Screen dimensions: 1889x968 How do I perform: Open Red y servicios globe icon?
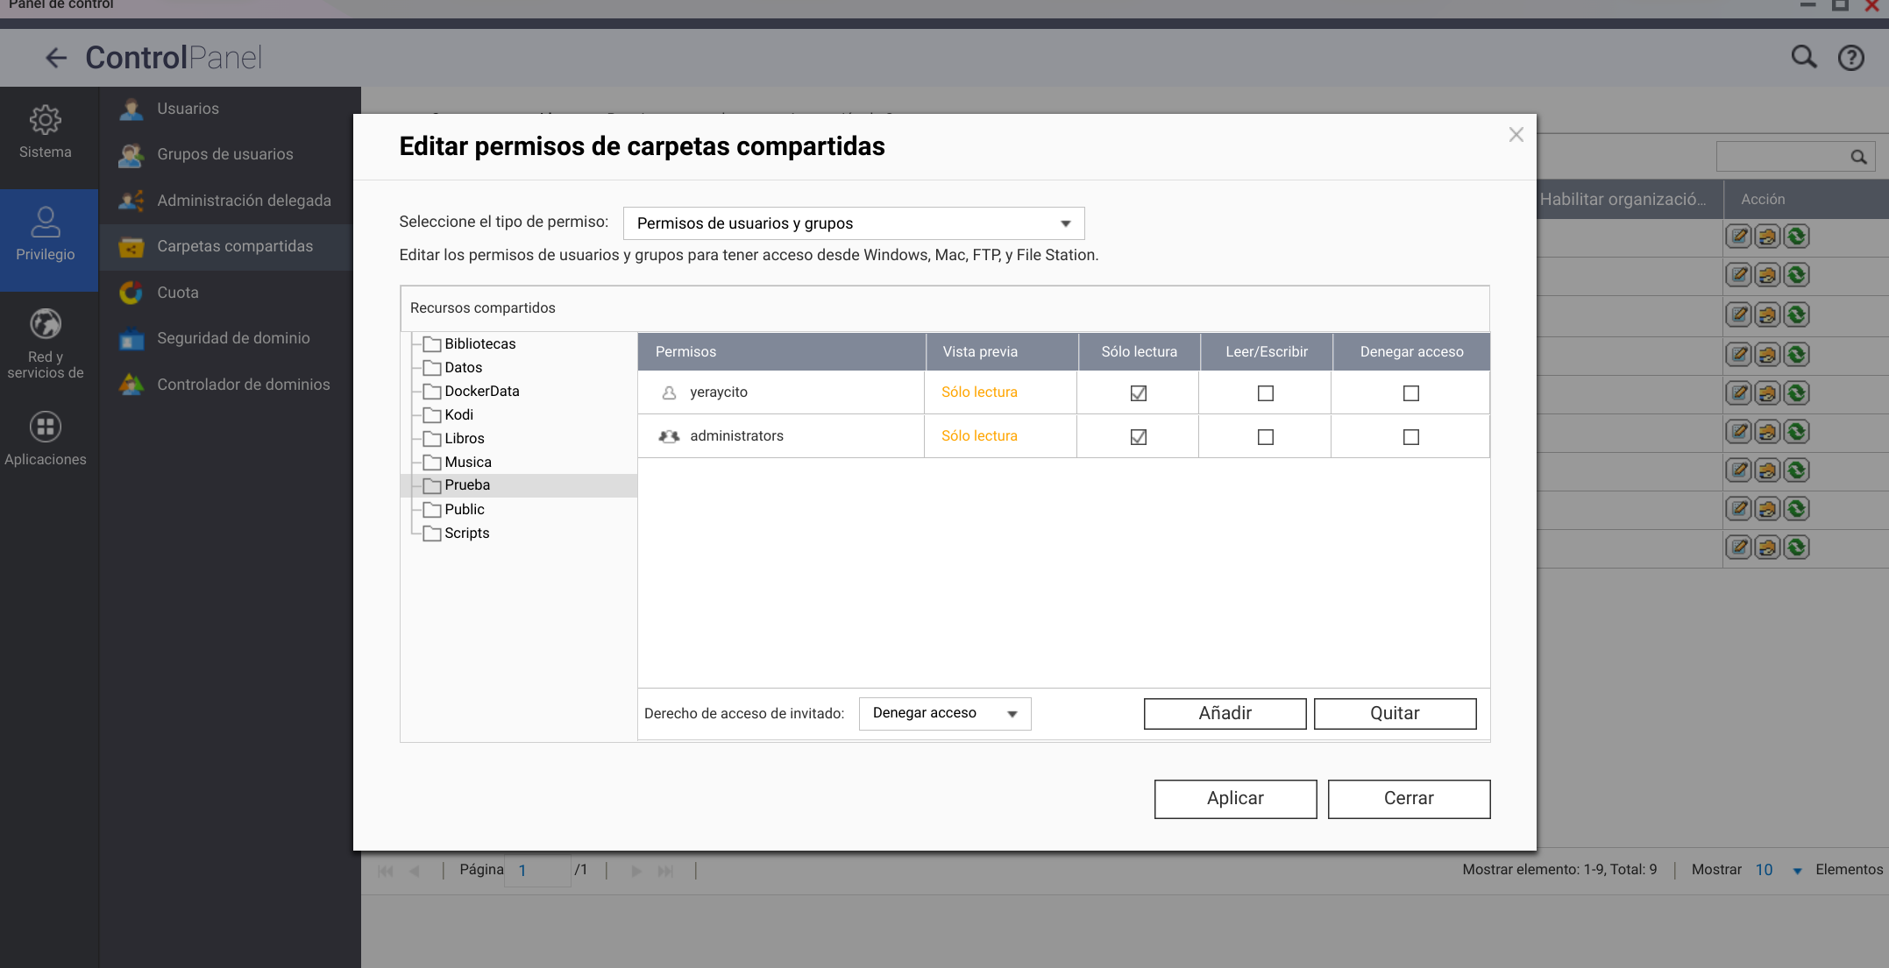tap(46, 325)
